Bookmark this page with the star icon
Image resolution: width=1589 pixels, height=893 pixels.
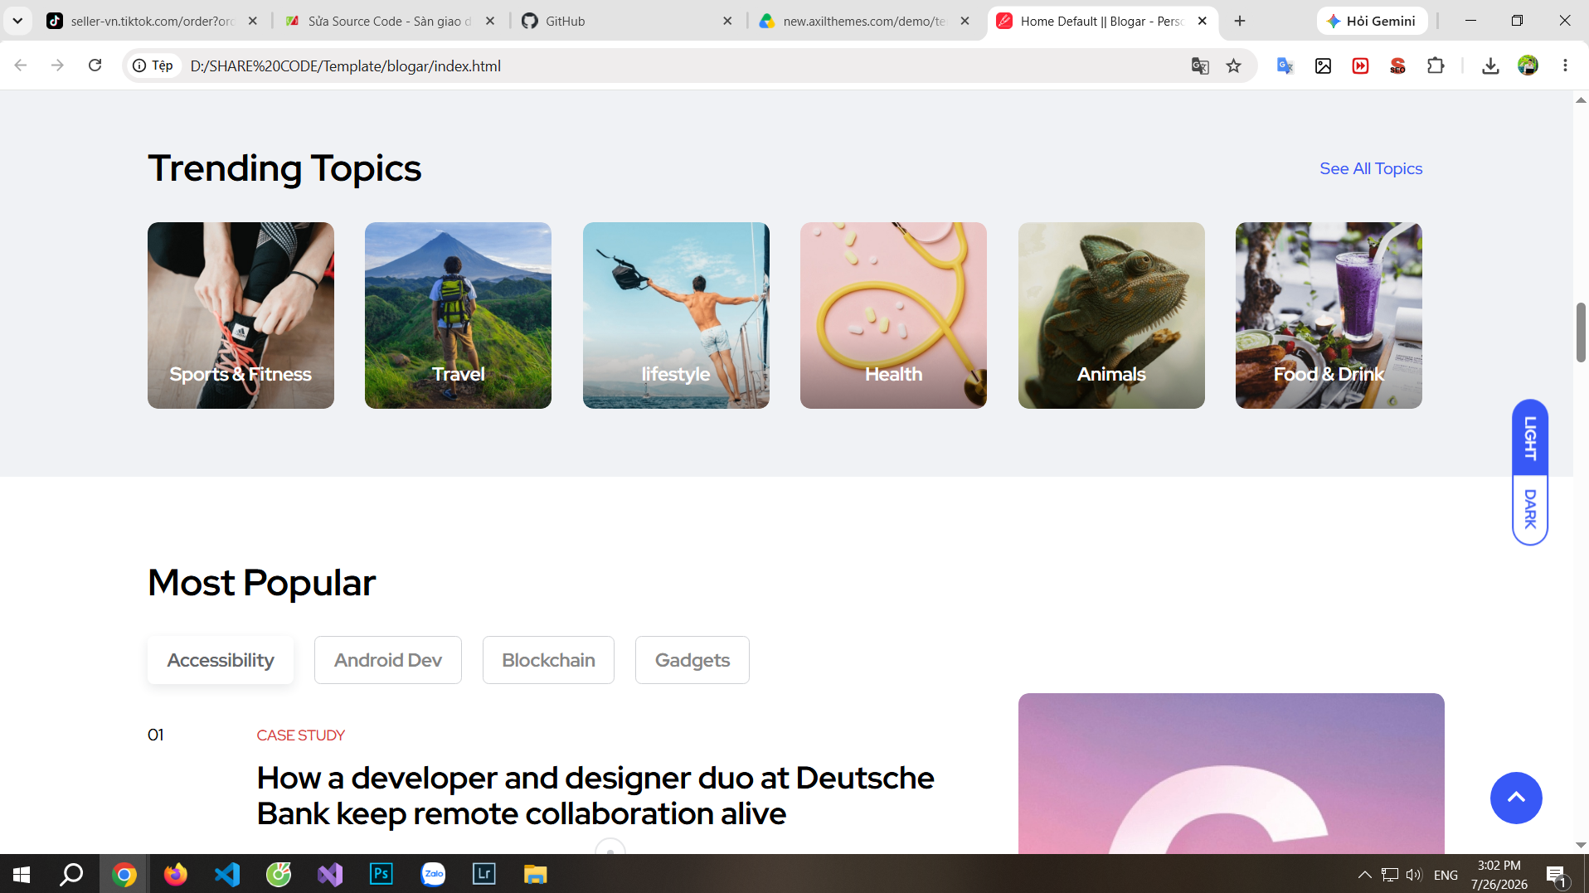(1234, 66)
